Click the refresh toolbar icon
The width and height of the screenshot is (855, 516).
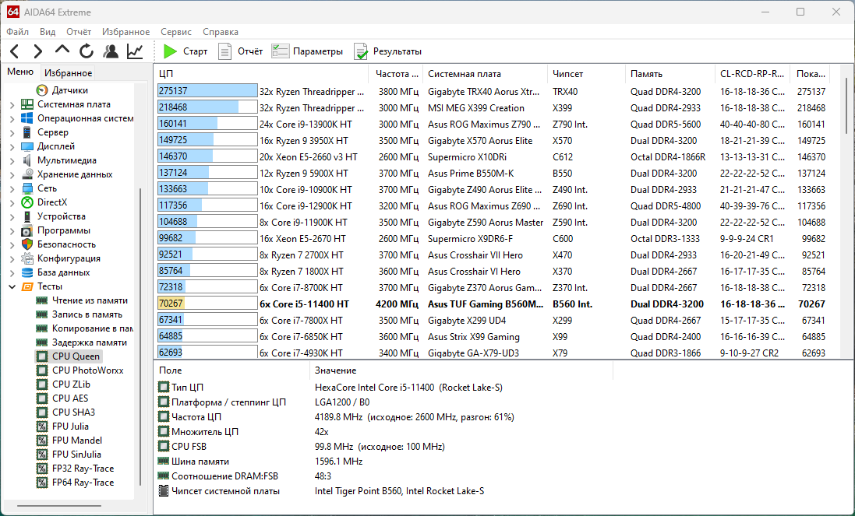click(87, 51)
